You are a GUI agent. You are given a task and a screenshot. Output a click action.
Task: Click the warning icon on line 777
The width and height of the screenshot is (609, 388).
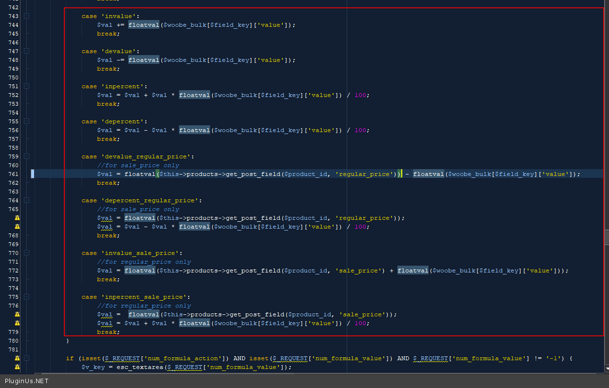(x=17, y=314)
